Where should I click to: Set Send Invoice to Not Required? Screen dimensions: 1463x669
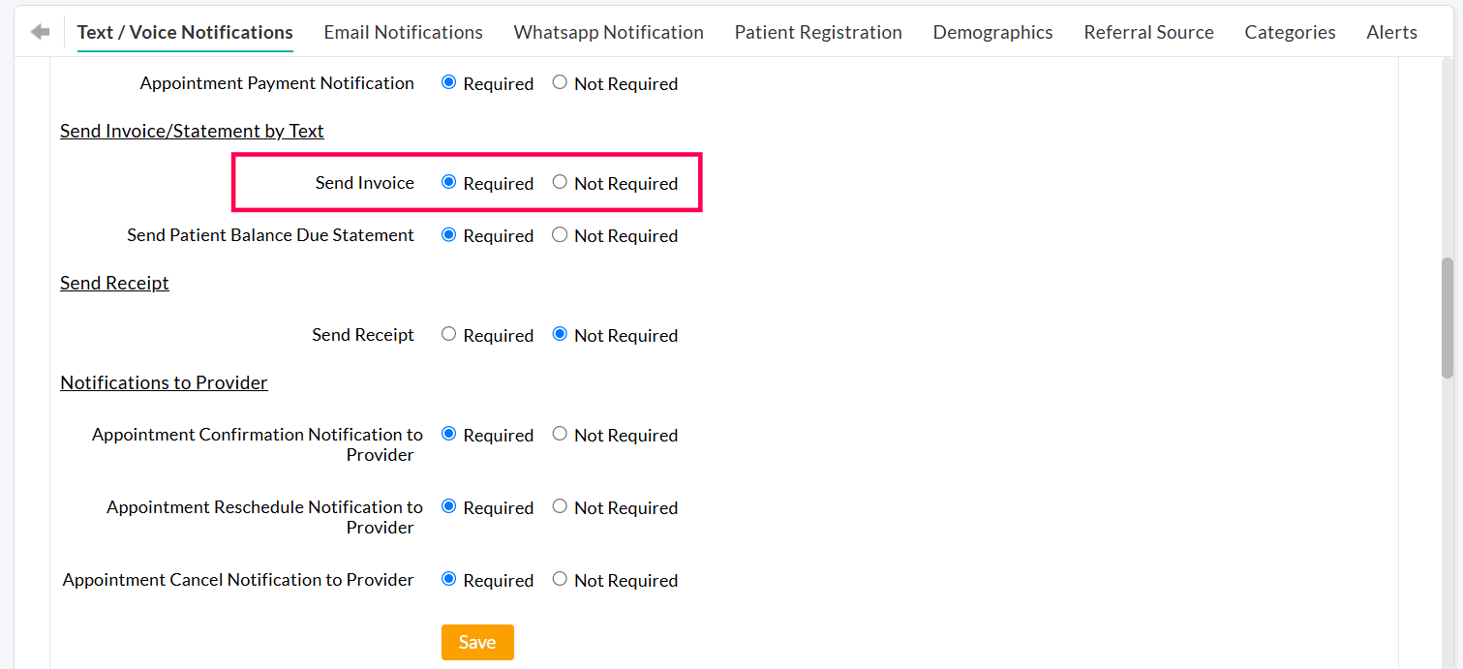[x=560, y=182]
